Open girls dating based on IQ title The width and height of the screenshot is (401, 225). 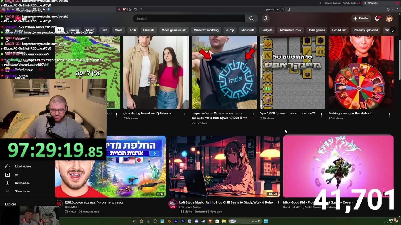coord(147,113)
